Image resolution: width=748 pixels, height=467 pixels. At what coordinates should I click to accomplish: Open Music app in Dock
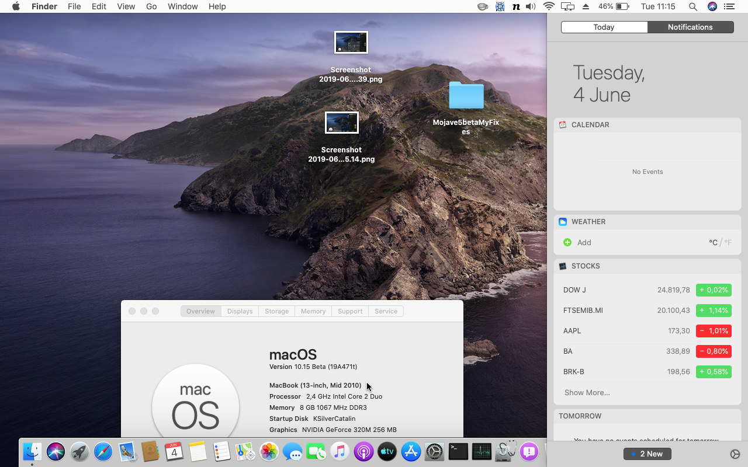pyautogui.click(x=340, y=451)
